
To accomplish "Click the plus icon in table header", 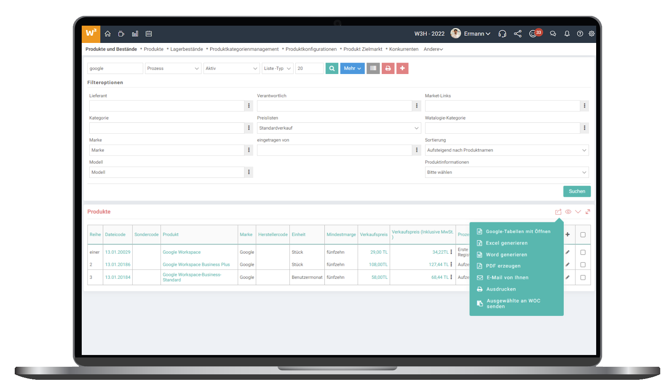I will [x=568, y=234].
